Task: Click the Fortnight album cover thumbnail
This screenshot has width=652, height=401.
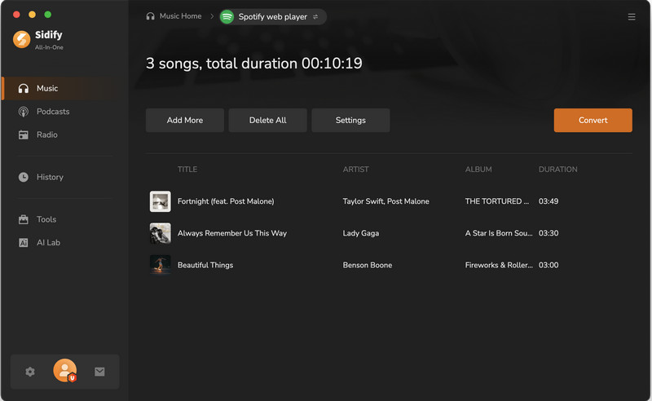Action: click(x=160, y=201)
